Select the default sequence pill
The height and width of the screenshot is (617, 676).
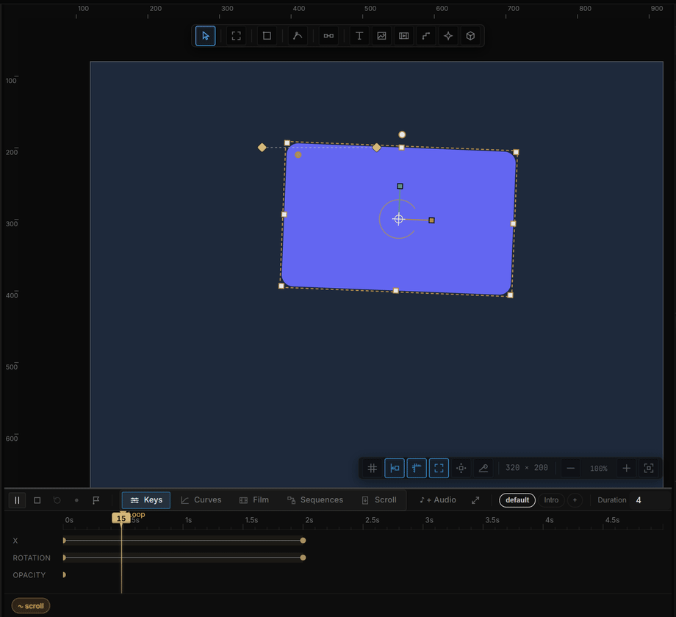coord(517,500)
